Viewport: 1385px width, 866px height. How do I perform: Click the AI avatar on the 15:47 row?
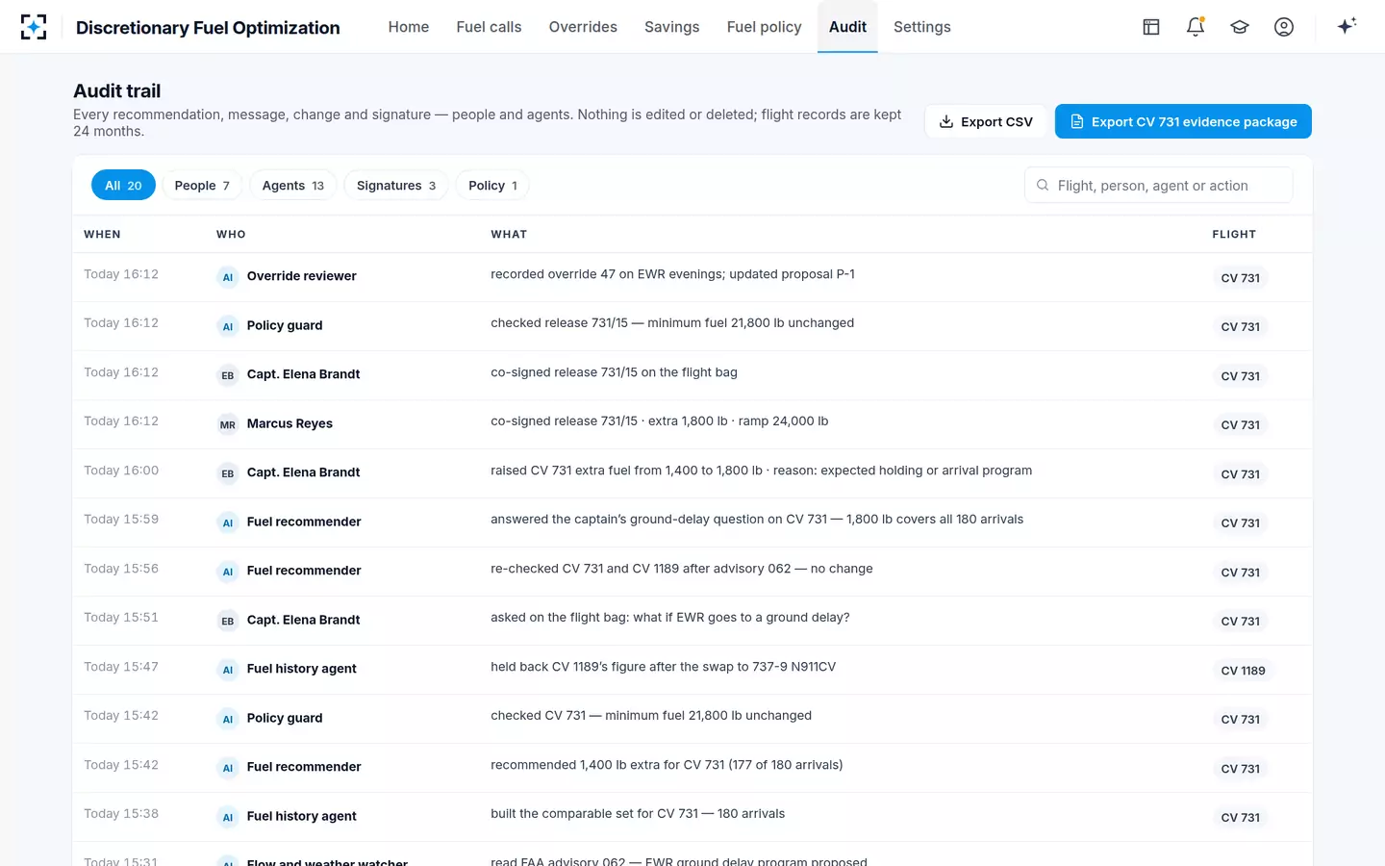[x=228, y=670]
